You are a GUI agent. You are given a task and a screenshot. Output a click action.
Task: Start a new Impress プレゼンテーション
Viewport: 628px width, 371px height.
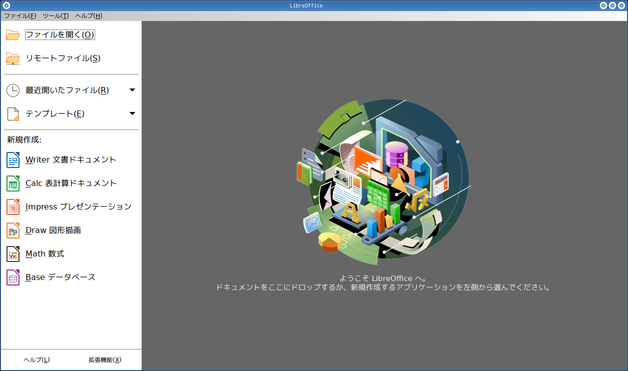click(71, 206)
